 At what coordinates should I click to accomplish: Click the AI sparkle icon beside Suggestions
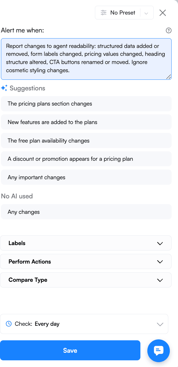pyautogui.click(x=4, y=88)
